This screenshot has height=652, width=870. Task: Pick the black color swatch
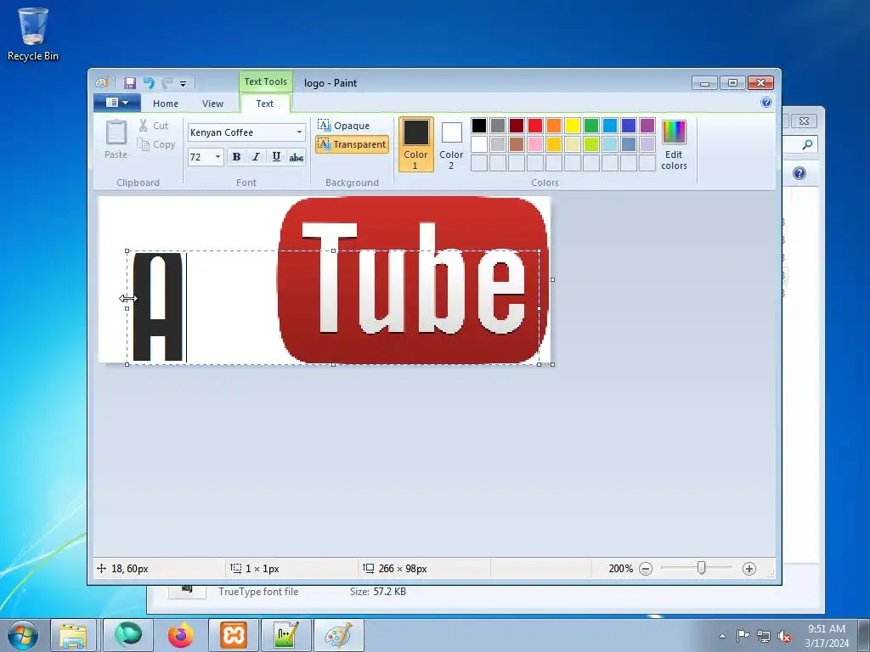(x=479, y=126)
